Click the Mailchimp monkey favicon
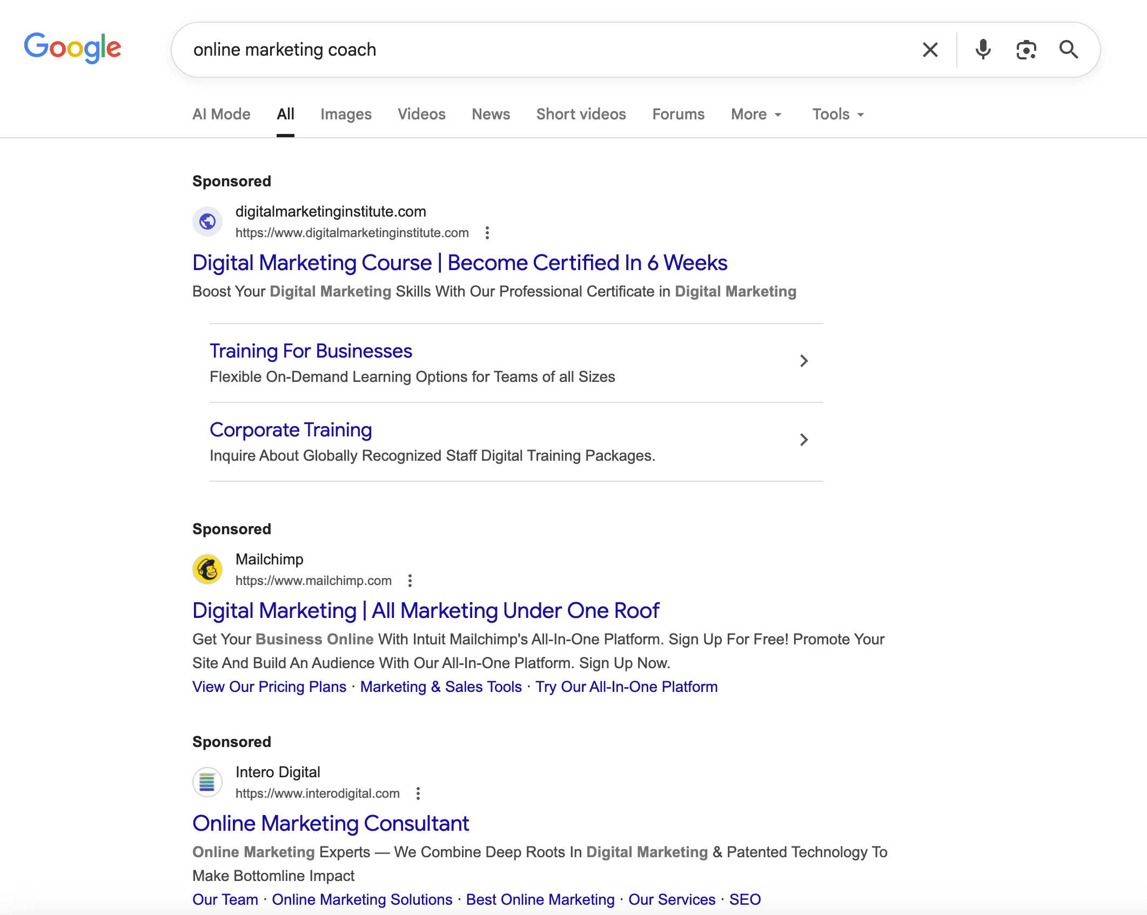1147x915 pixels. (x=207, y=569)
